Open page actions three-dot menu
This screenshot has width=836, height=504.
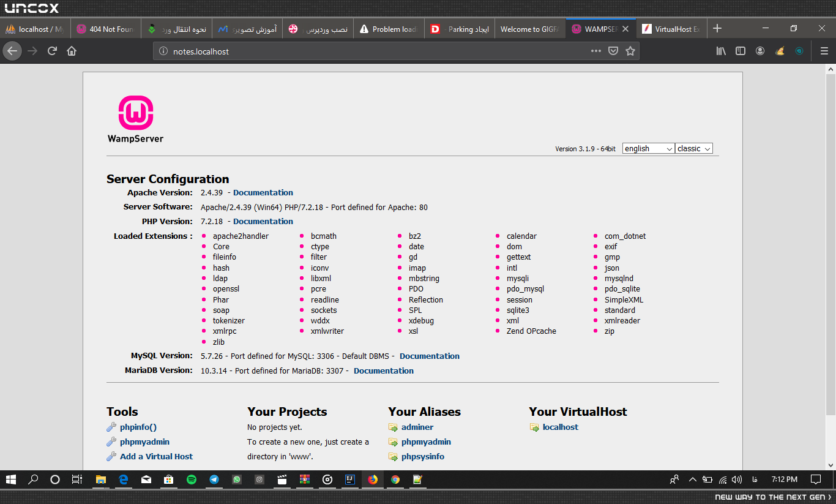(595, 51)
